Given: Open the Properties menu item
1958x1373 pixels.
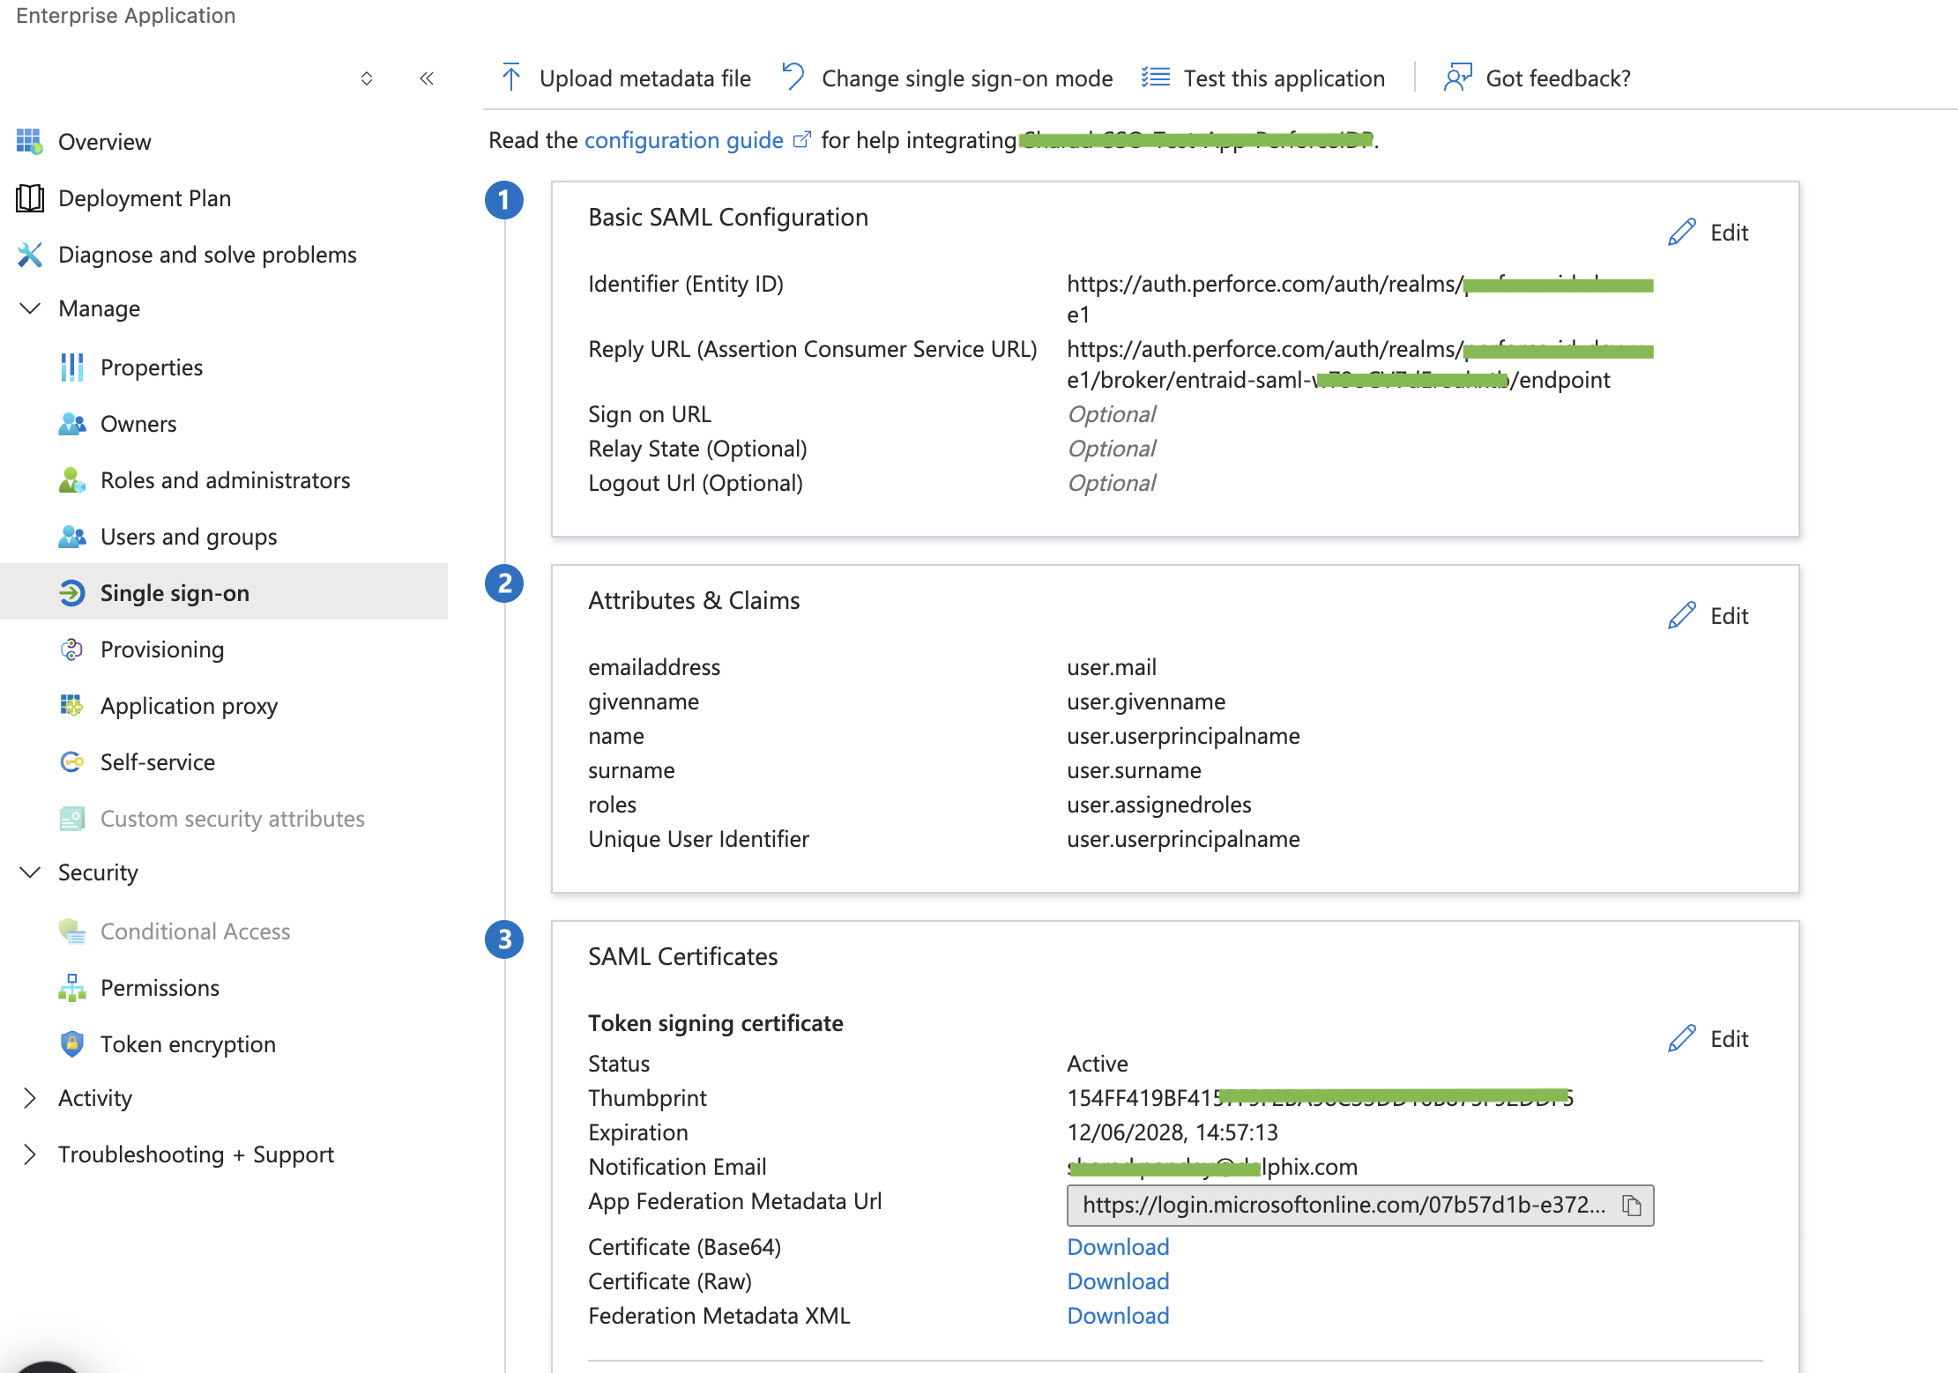Looking at the screenshot, I should click(151, 367).
